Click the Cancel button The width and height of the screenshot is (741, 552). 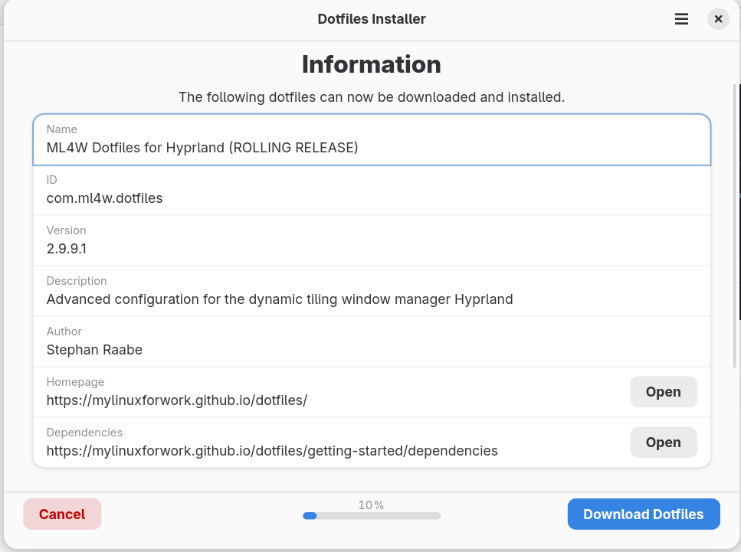point(62,514)
